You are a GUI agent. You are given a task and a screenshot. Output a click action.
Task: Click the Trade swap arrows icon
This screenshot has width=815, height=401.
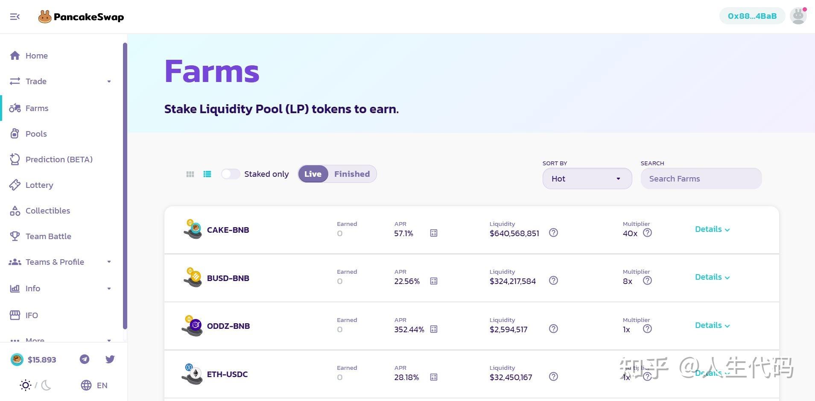[x=15, y=81]
